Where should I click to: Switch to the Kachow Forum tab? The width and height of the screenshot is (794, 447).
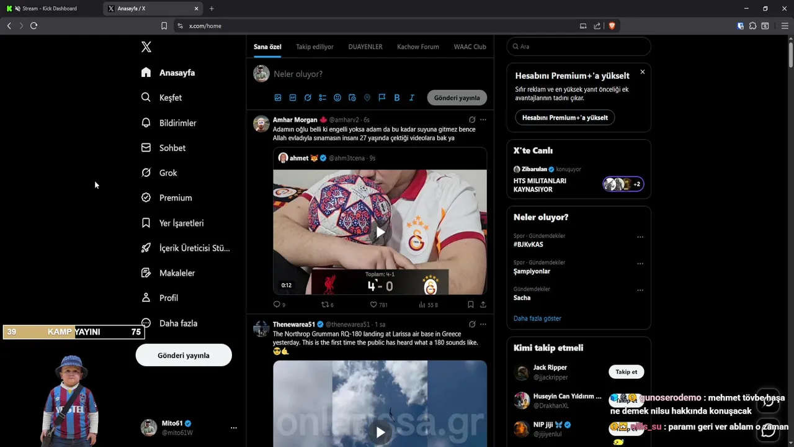click(x=418, y=47)
